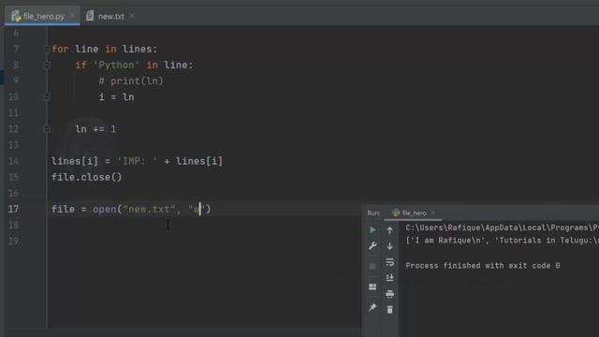Close the file_hero.py tab
The height and width of the screenshot is (337, 599).
pyautogui.click(x=72, y=16)
